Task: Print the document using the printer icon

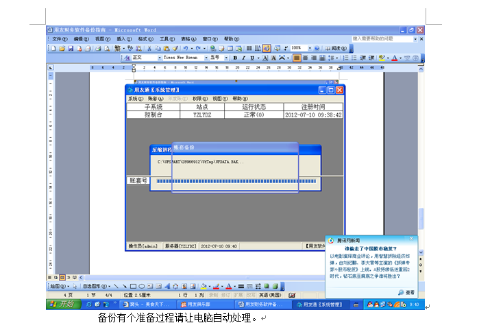Action: point(98,48)
